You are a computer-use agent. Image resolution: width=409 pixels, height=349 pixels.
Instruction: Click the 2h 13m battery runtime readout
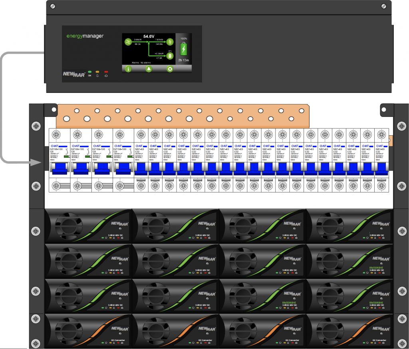pos(184,60)
